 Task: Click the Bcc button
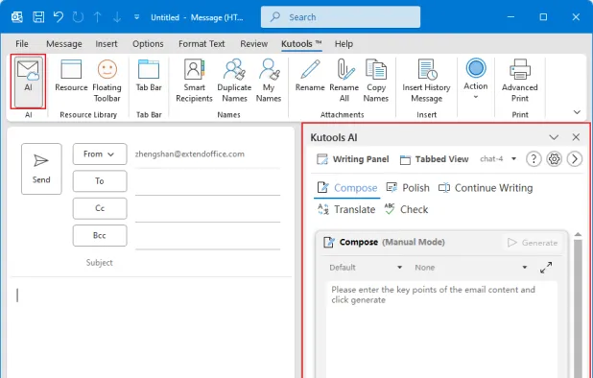[x=100, y=235]
